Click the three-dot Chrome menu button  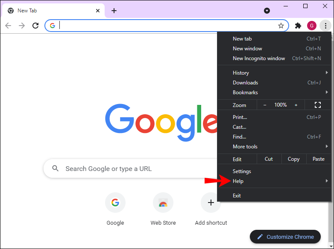pyautogui.click(x=325, y=26)
